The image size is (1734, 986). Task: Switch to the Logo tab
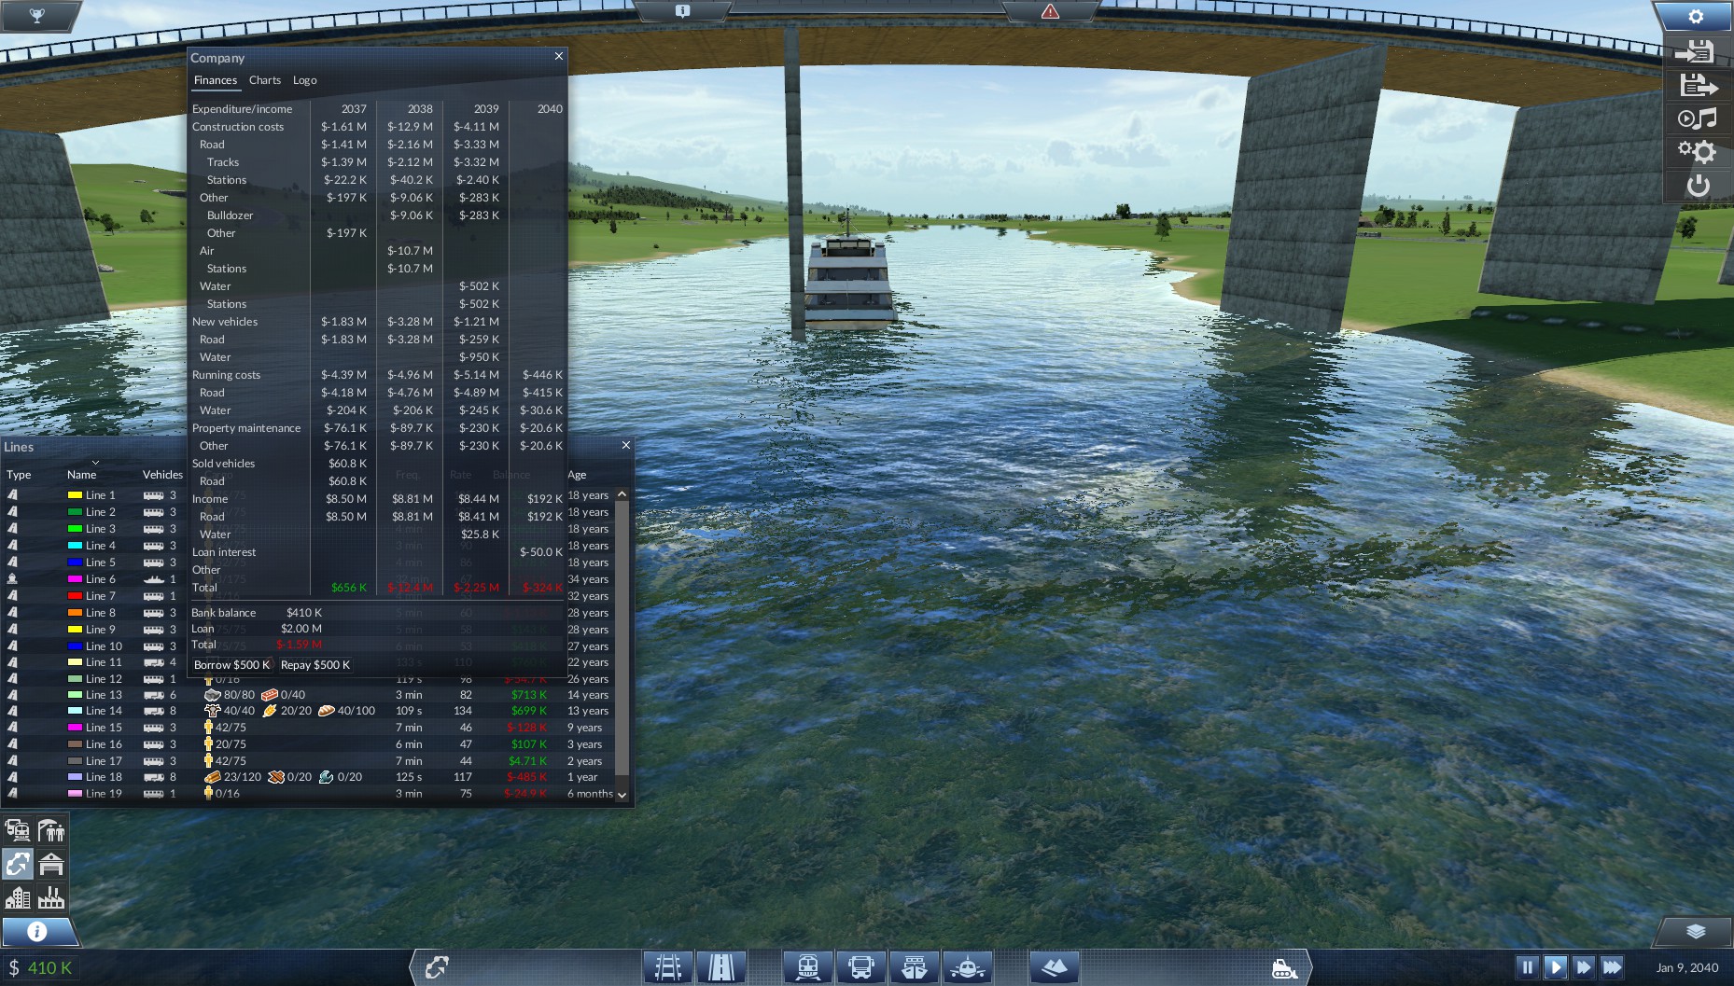click(x=304, y=80)
